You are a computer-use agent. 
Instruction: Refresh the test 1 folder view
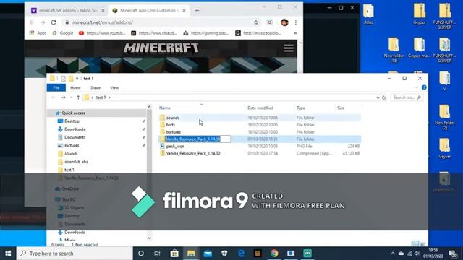coord(384,97)
